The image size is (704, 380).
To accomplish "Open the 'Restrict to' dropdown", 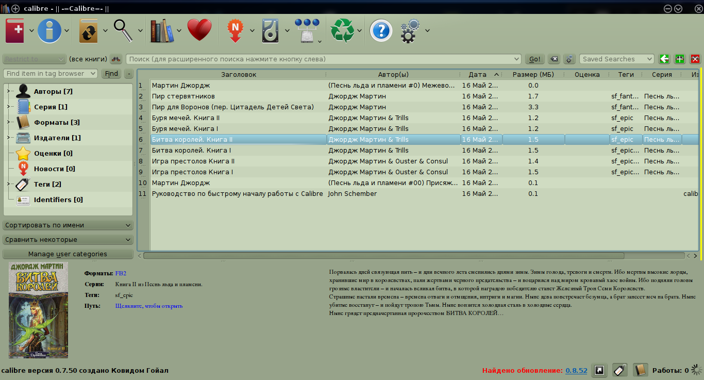I will click(x=35, y=59).
